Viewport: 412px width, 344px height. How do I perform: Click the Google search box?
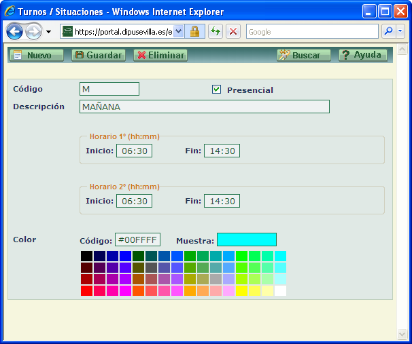coord(312,31)
